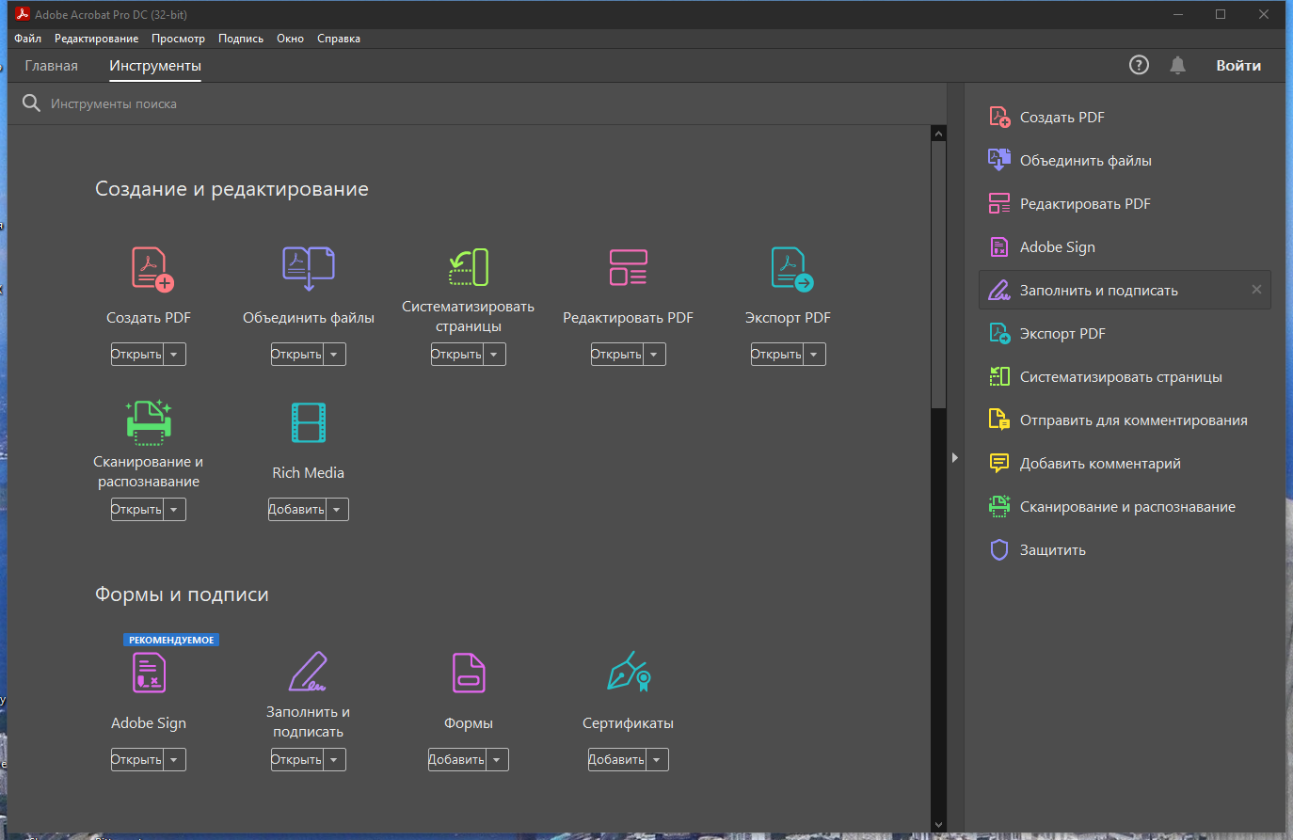Expand dropdown arrow for Сканирование и распознавание
Image resolution: width=1293 pixels, height=840 pixels.
tap(175, 510)
